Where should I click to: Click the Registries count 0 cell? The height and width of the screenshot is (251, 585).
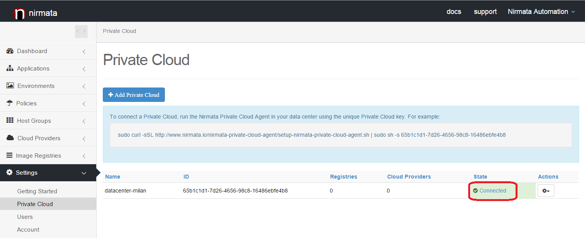331,191
